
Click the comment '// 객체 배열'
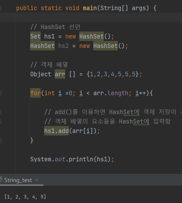tap(49, 65)
